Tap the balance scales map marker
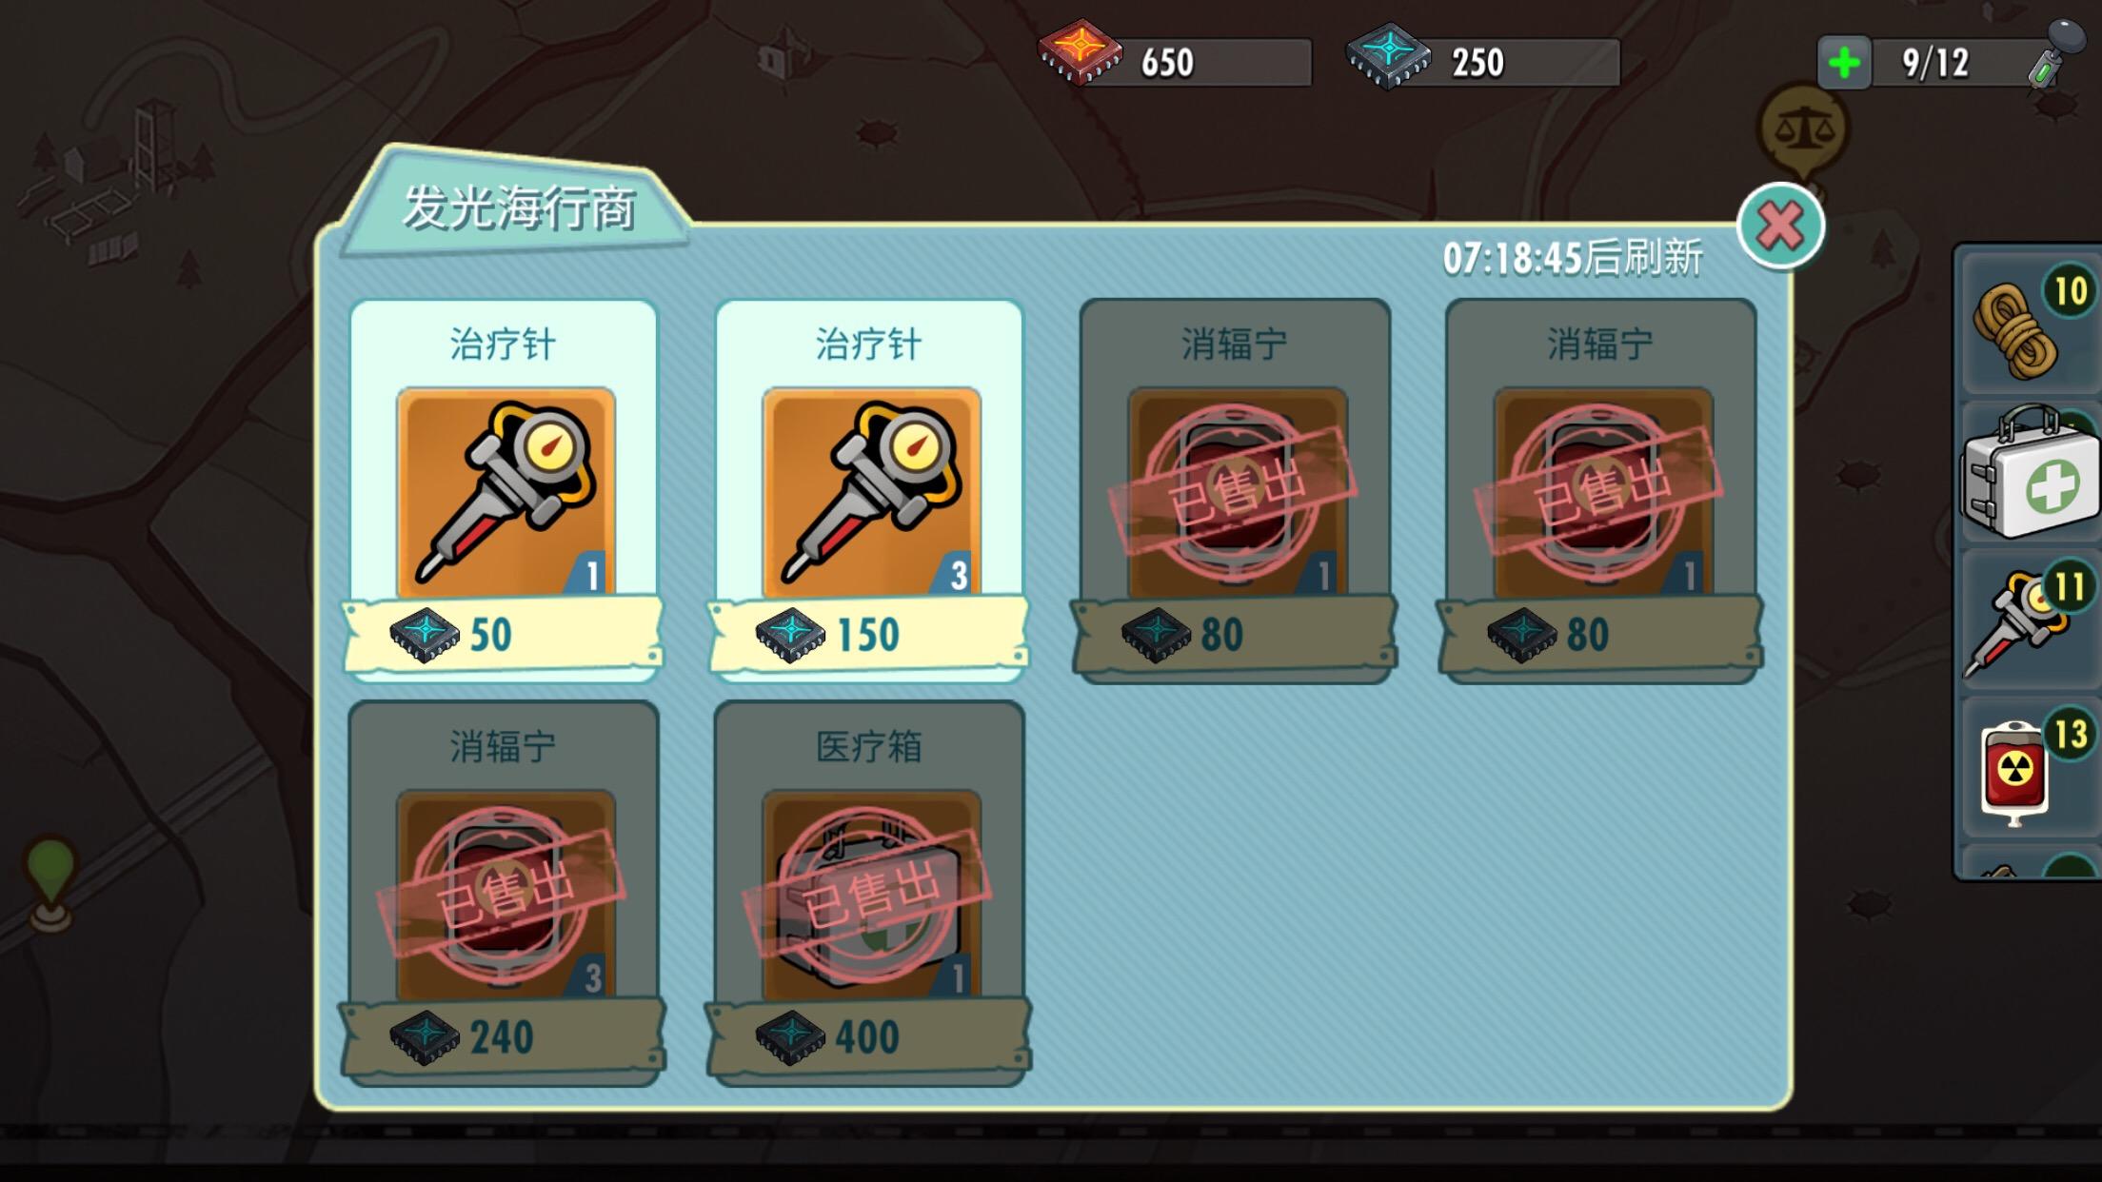The height and width of the screenshot is (1182, 2102). (x=1803, y=130)
